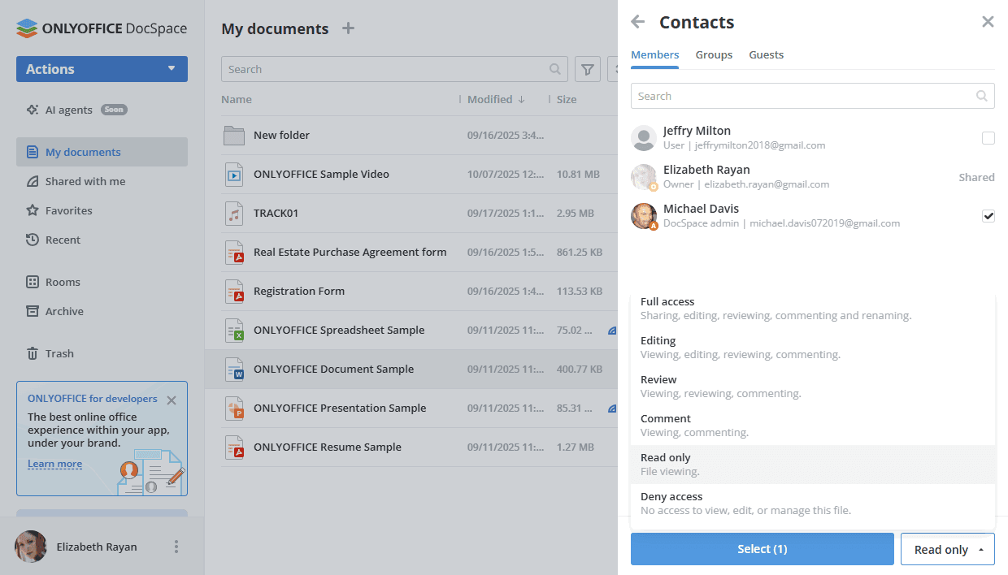Open the Read only access level dropdown
Screen dimensions: 1008x575
[947, 549]
